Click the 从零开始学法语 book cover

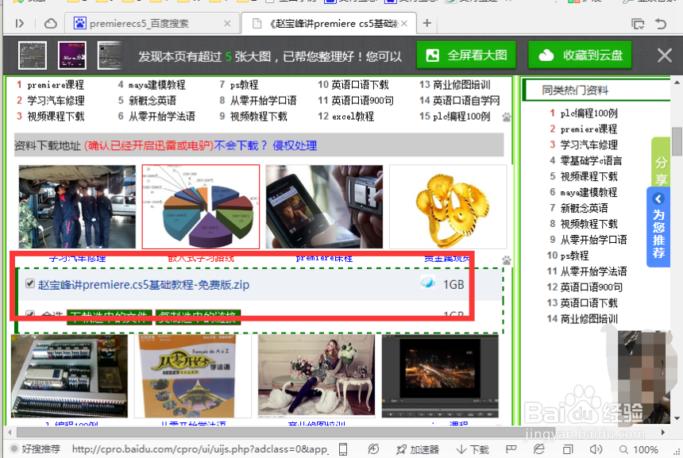click(x=192, y=376)
